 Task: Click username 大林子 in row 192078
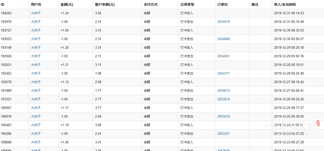(x=36, y=82)
